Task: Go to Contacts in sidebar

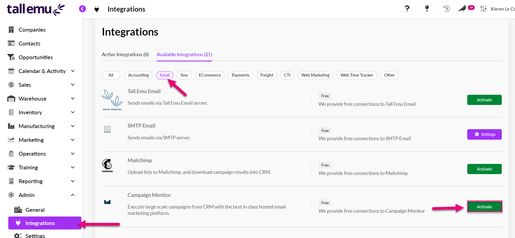Action: (x=30, y=44)
